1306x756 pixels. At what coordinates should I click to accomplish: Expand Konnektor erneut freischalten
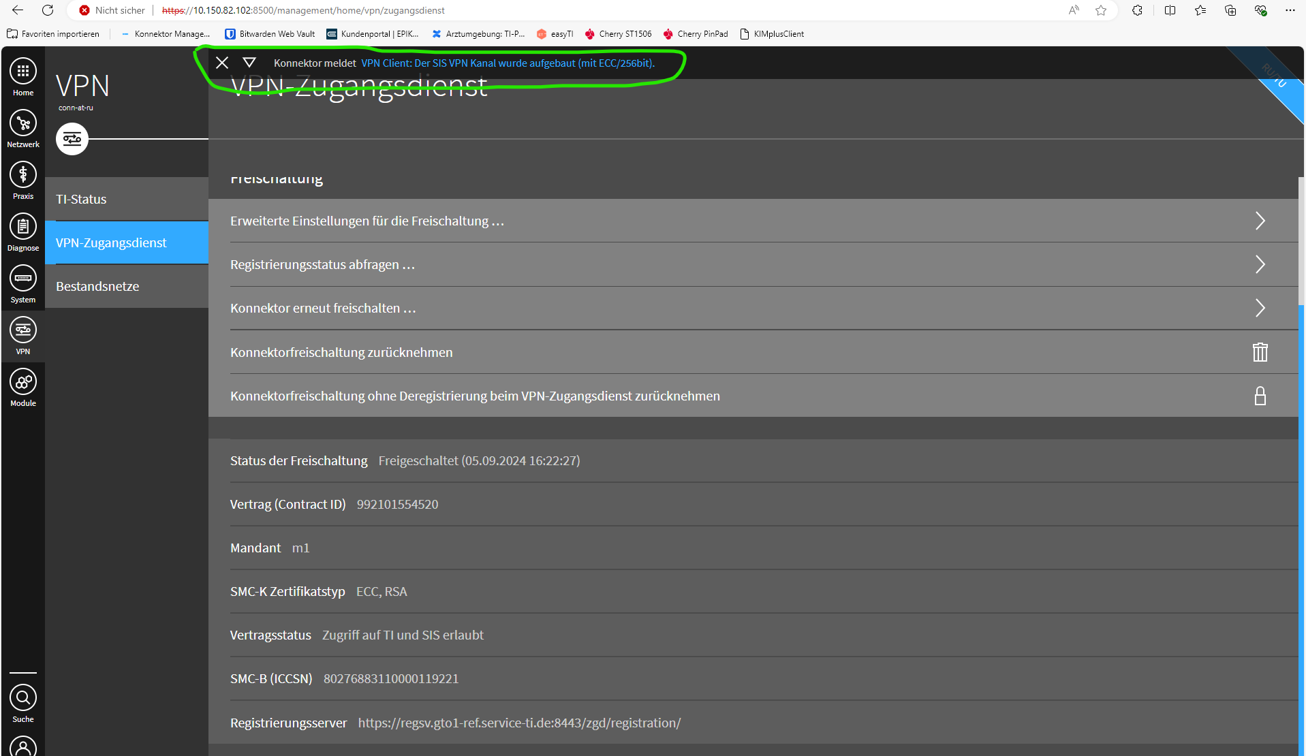[1260, 308]
